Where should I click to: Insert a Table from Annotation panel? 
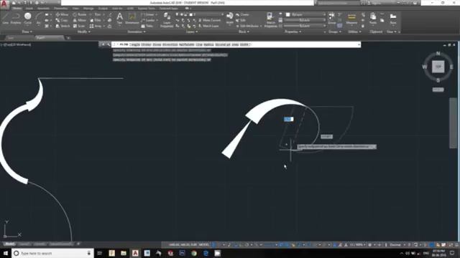(147, 26)
